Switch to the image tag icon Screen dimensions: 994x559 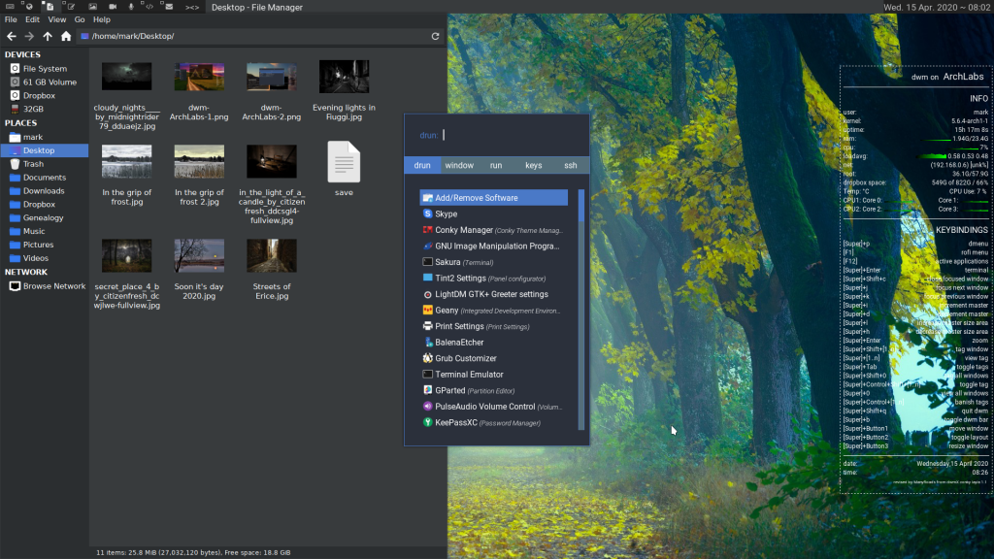tap(92, 7)
